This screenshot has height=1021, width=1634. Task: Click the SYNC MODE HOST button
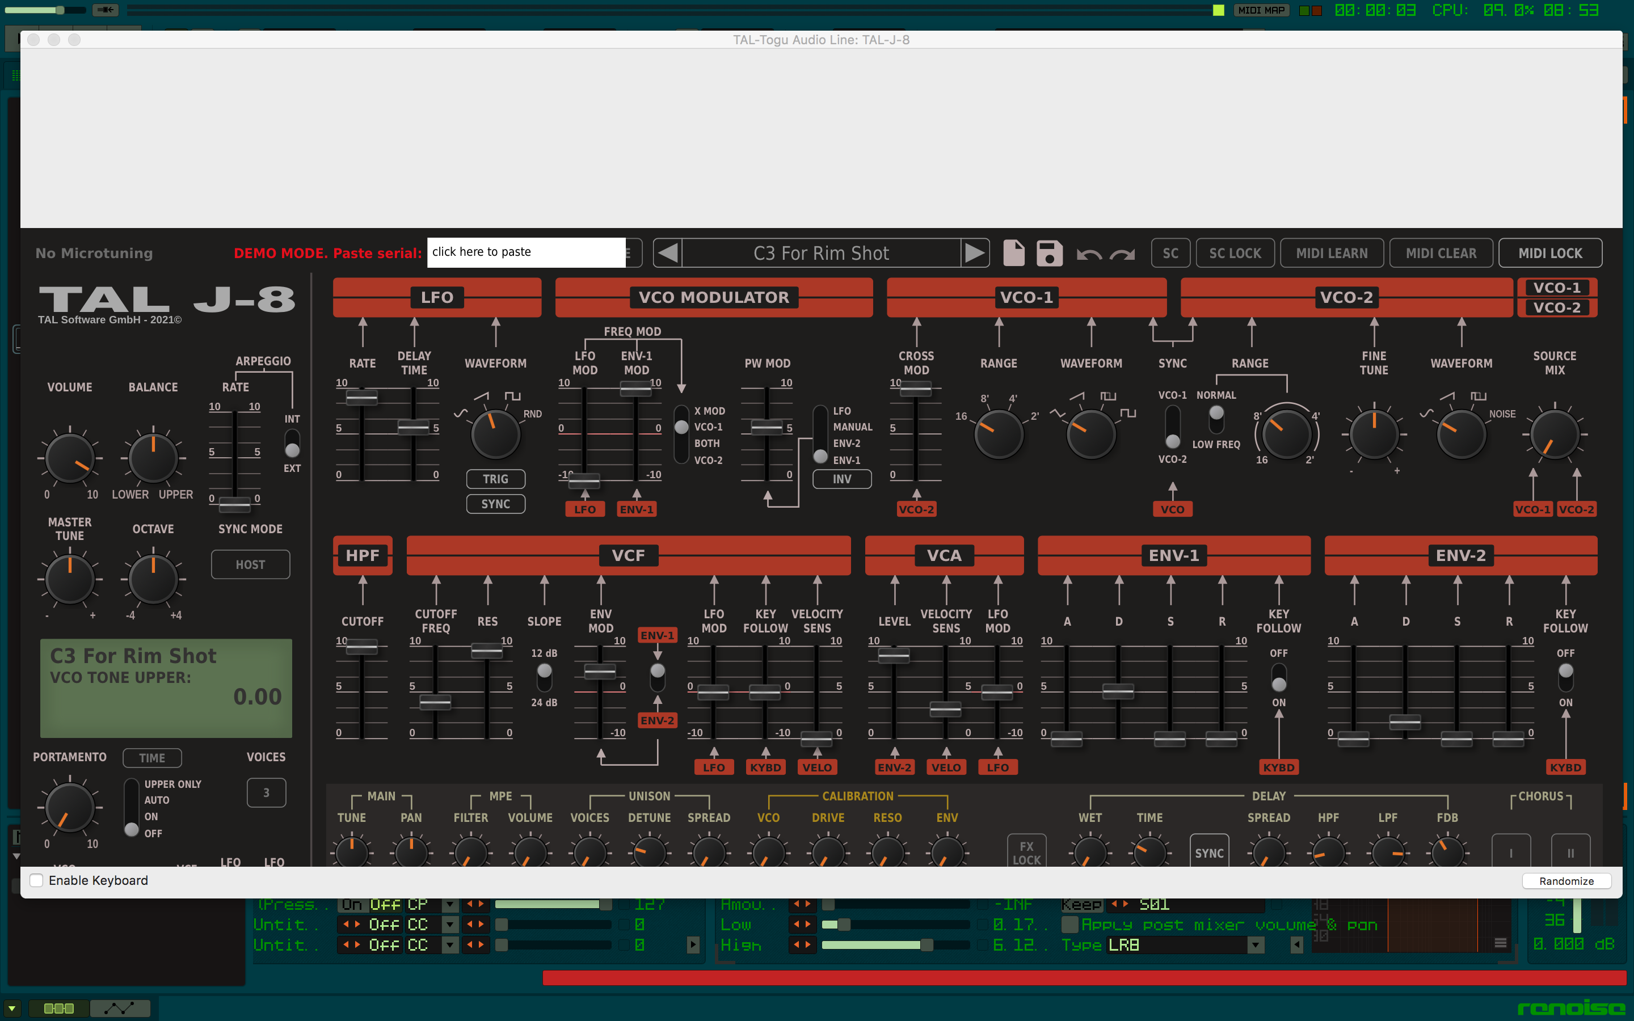click(251, 564)
